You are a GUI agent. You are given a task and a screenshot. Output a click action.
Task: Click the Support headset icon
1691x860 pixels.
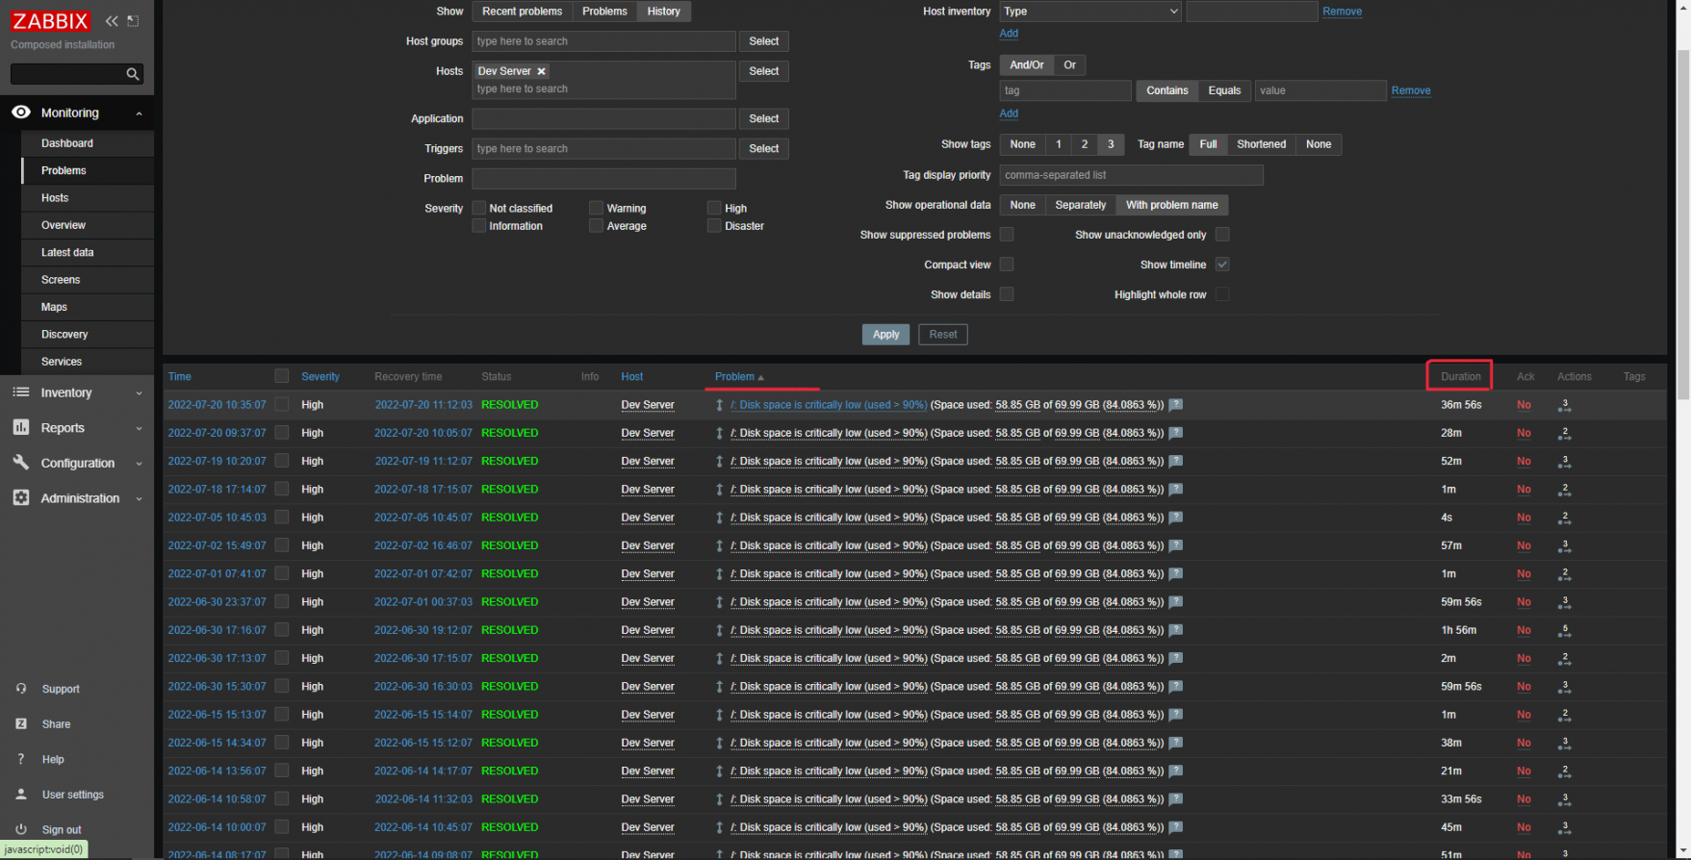(x=21, y=689)
